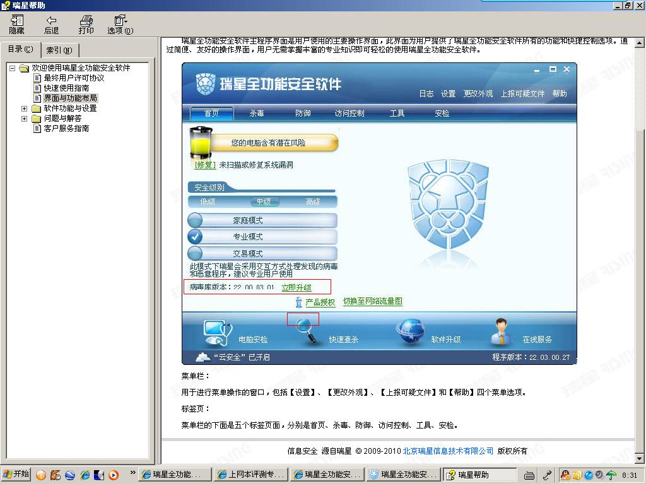This screenshot has height=484, width=646.
Task: Print the topic with 打印 icon
Action: point(86,25)
